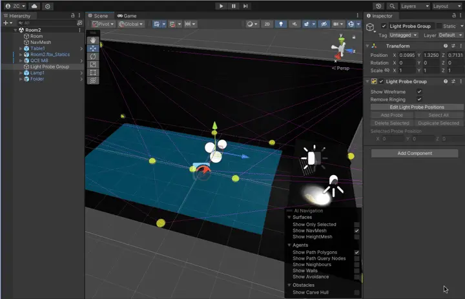
Task: Toggle the constrained proportions Scale link icon
Action: [387, 70]
